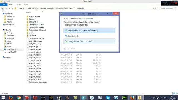
Task: Select the DpFileList VLC file
Action: (32, 36)
